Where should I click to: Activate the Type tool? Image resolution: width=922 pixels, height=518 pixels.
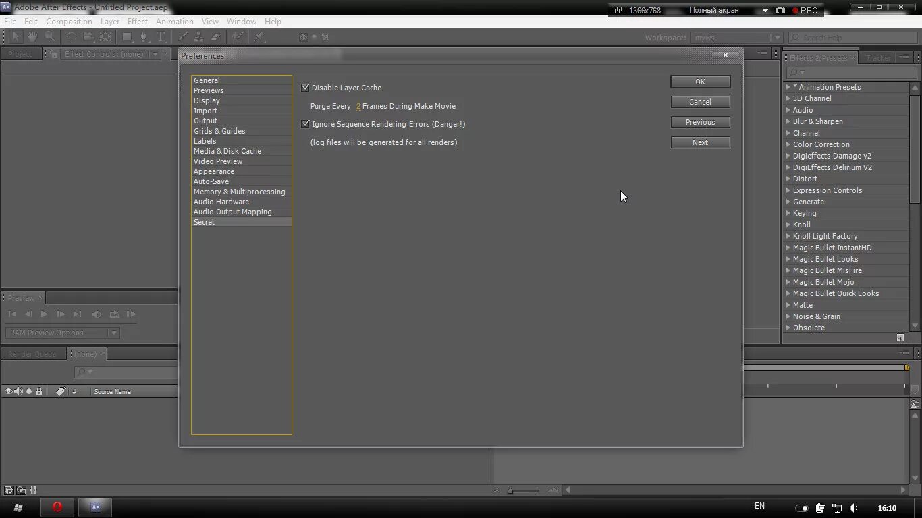[161, 37]
